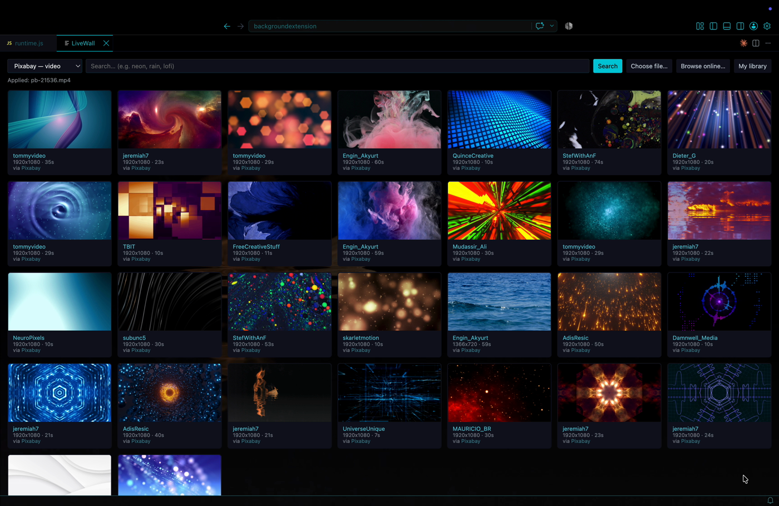Click the gray hexagon icon beside command bar
The image size is (779, 506).
click(x=569, y=26)
